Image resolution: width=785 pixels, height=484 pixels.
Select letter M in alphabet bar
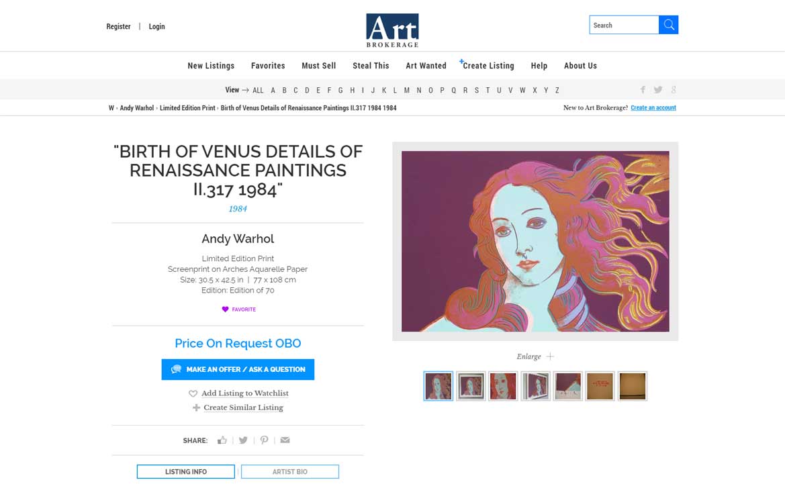pyautogui.click(x=406, y=90)
